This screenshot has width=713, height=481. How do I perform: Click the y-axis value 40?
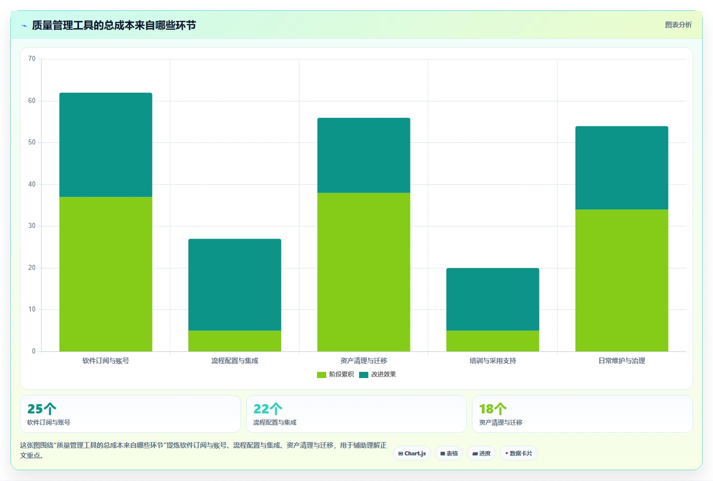click(32, 184)
